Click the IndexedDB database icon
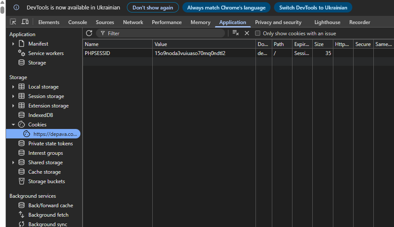Screen dimensions: 394x227 tap(22, 115)
